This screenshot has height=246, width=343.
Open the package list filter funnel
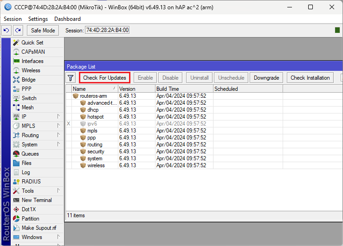pyautogui.click(x=71, y=78)
